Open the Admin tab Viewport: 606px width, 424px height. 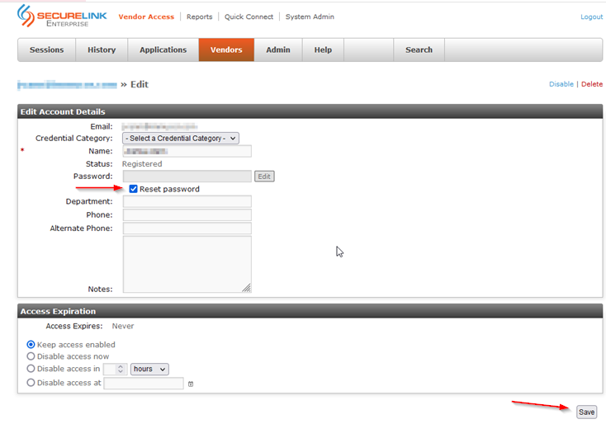[x=278, y=49]
